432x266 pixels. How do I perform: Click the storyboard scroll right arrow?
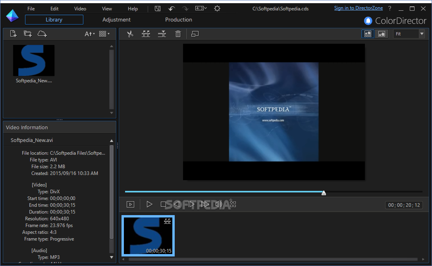[423, 259]
